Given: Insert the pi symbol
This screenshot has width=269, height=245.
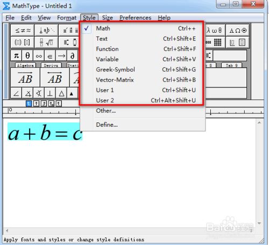Looking at the screenshot, I should tap(16, 56).
